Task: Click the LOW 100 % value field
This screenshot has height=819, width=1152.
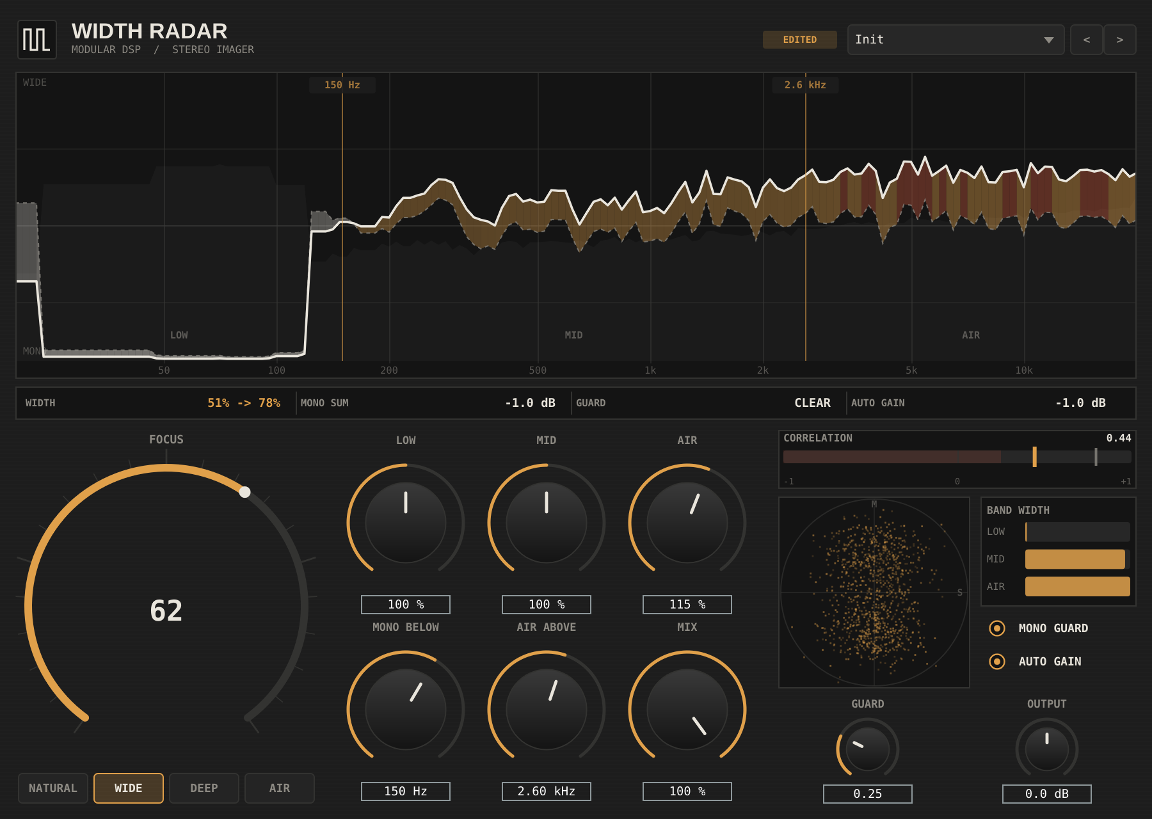Action: click(406, 605)
